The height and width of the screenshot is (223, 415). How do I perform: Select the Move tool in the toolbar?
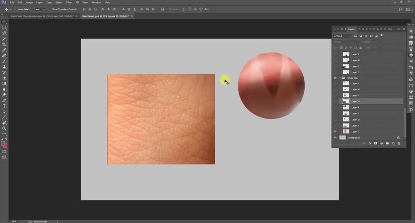click(x=4, y=22)
